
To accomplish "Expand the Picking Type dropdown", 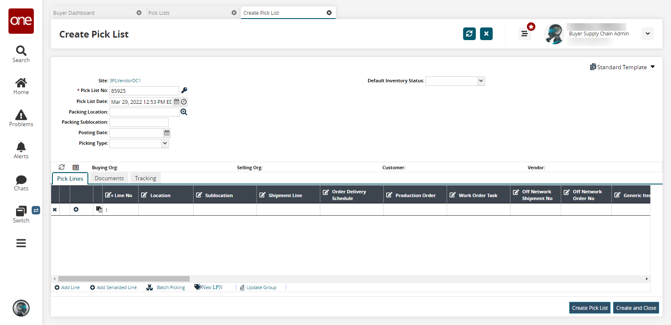I will click(165, 144).
